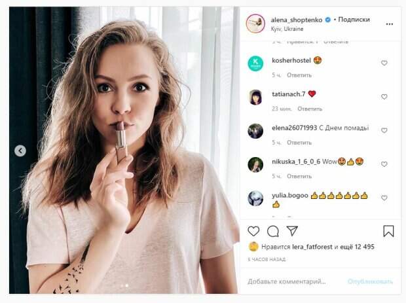Save the post with the bookmark icon
Screen dimensions: 406x303
pyautogui.click(x=388, y=231)
